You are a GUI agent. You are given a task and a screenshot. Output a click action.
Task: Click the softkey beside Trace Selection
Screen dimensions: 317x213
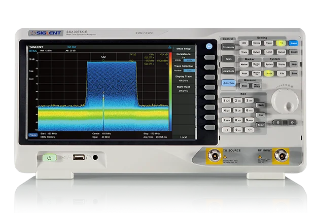click(x=209, y=67)
